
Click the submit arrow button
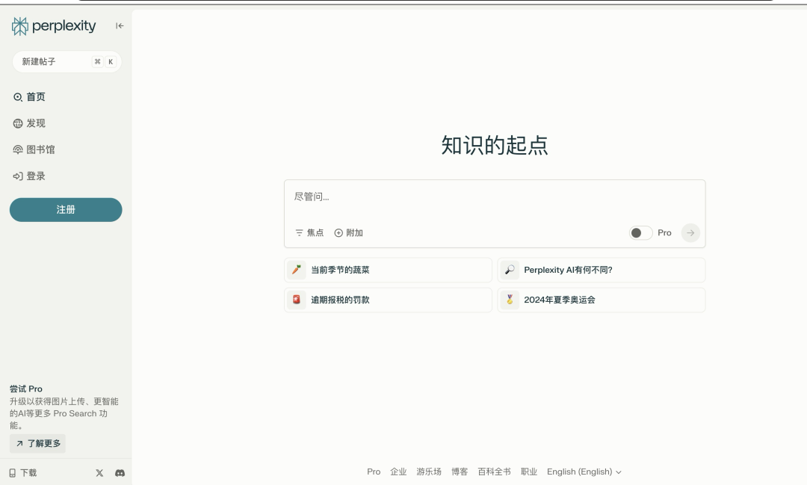[690, 233]
